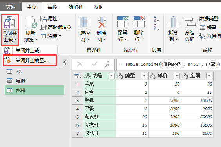Click the 20 quantity cell
Screen dimensions: 221x147
click(x=132, y=117)
